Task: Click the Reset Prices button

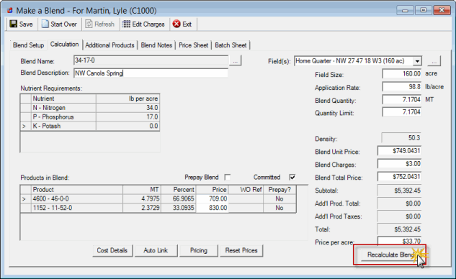Action: (241, 250)
